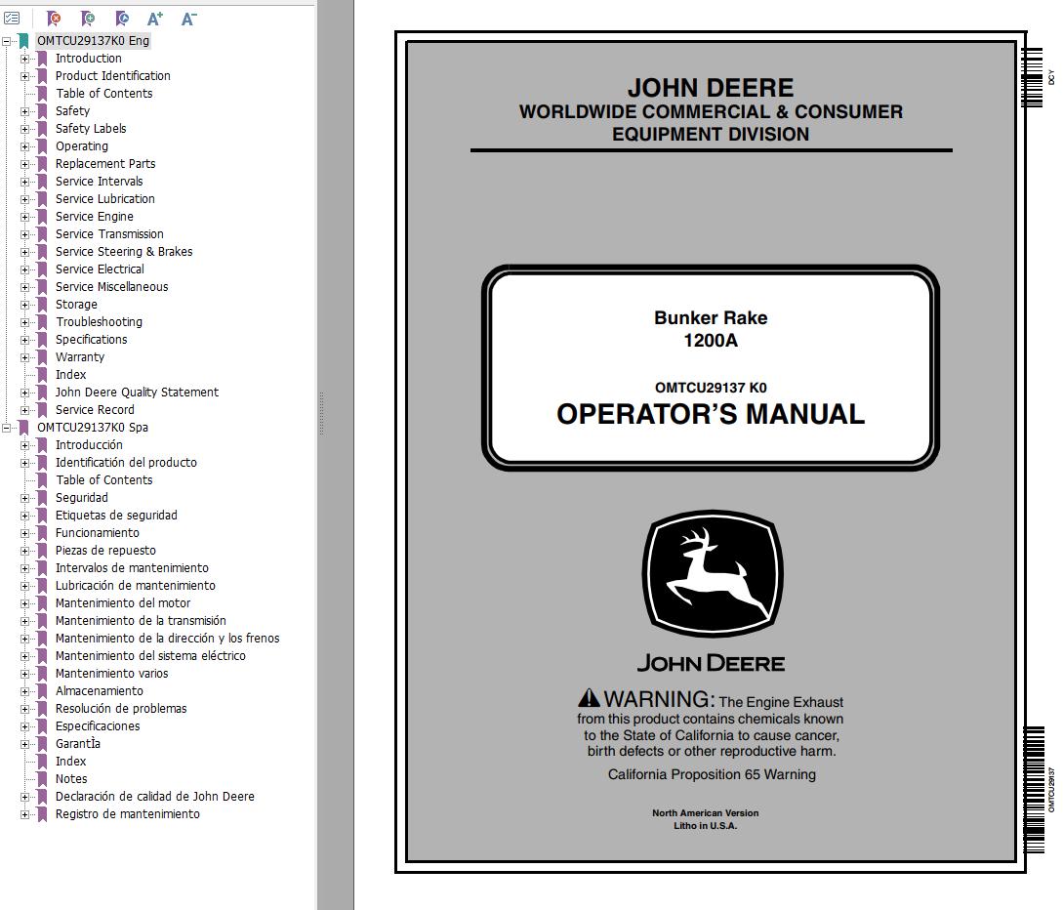
Task: Click the bookmark icon next to Especificaciones
Action: coord(42,726)
